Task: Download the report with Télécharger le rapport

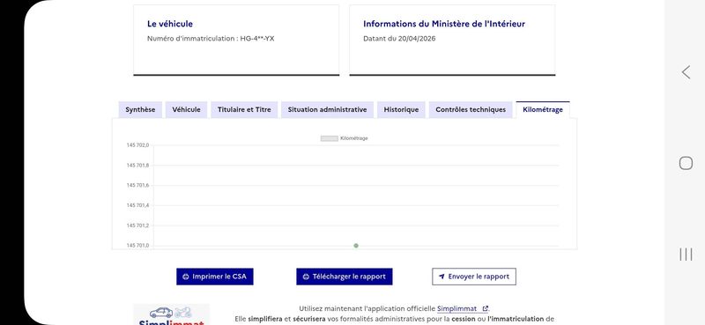Action: click(344, 277)
